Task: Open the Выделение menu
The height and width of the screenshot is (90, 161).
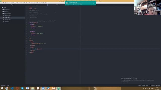Action: [22, 3]
